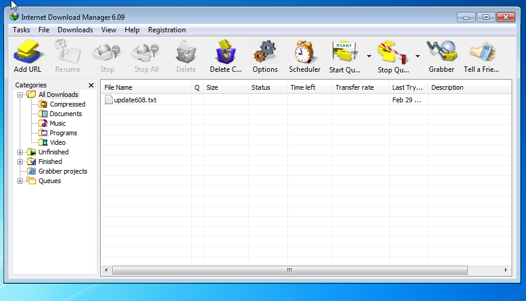Click the Start Queue icon
The height and width of the screenshot is (301, 526).
(344, 51)
